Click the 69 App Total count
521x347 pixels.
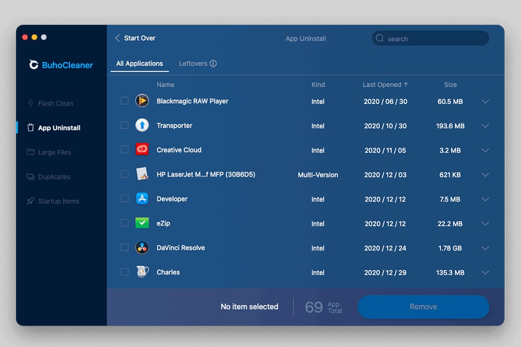click(x=323, y=307)
